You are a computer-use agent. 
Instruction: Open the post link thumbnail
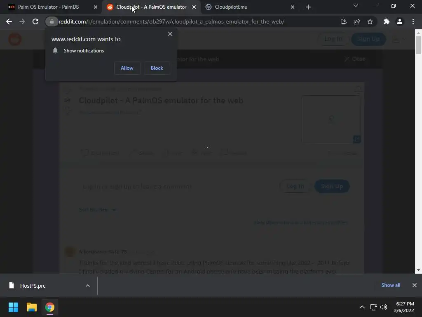click(x=331, y=119)
